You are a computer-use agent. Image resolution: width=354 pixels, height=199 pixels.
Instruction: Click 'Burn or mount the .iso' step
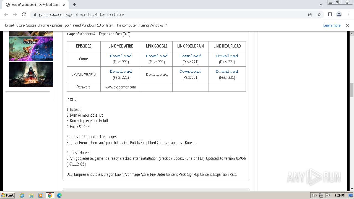(85, 115)
